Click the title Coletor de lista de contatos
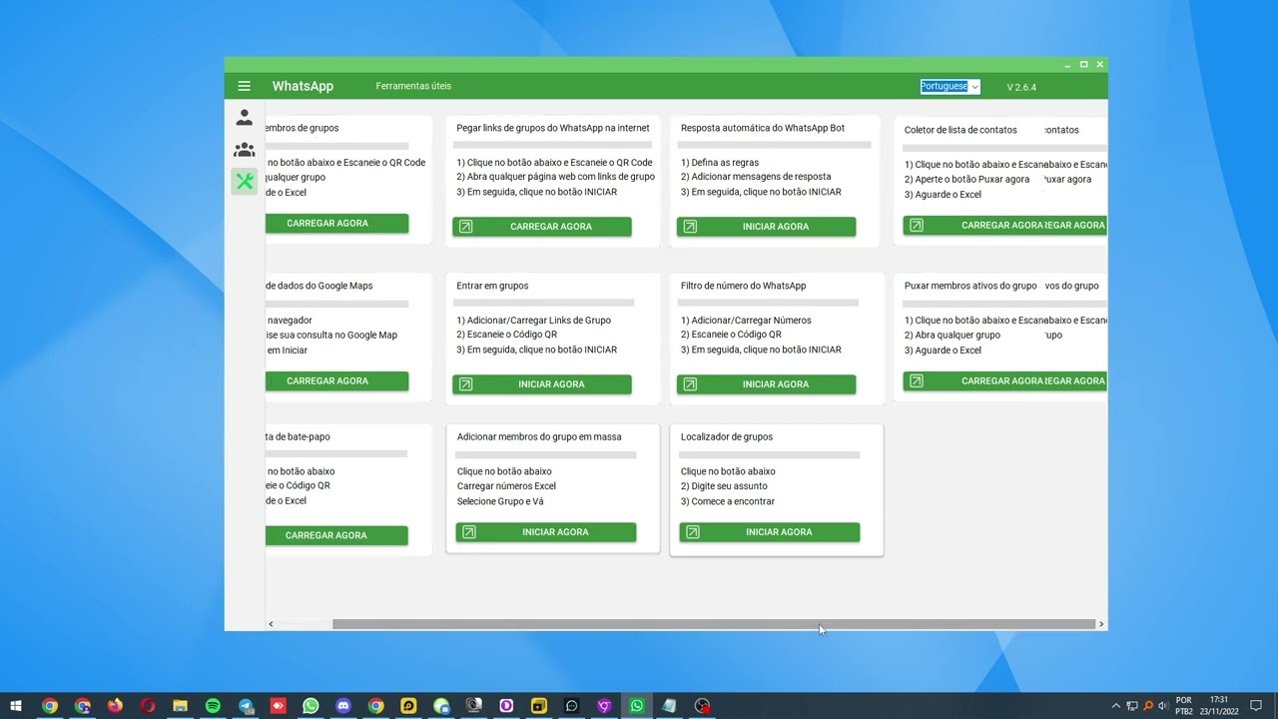This screenshot has height=719, width=1278. (960, 130)
